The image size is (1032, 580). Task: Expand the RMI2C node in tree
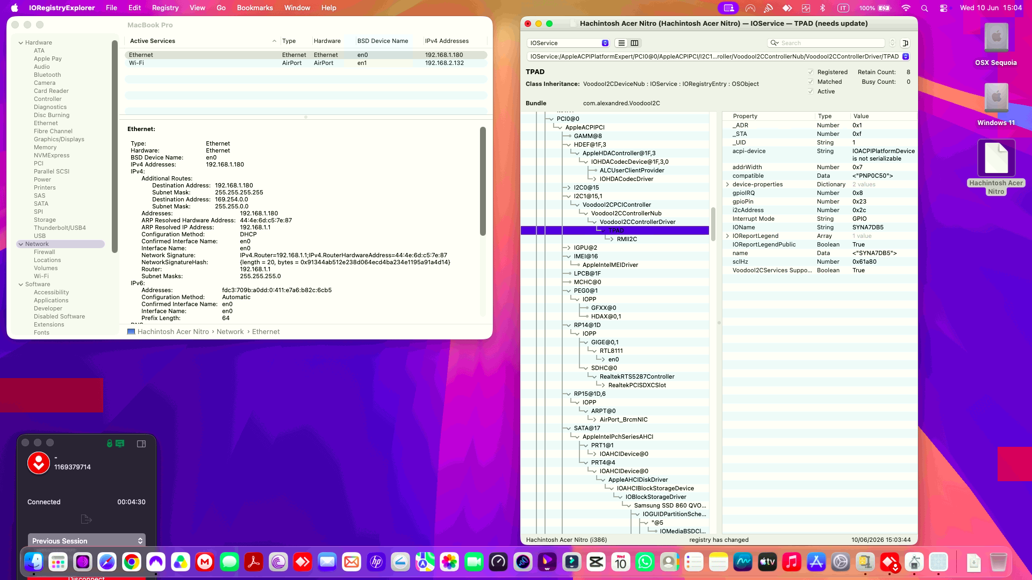pos(612,239)
